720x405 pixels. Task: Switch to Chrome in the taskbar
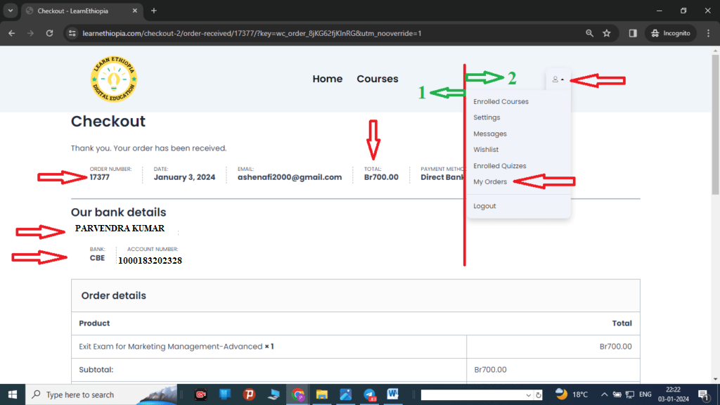[x=298, y=394]
